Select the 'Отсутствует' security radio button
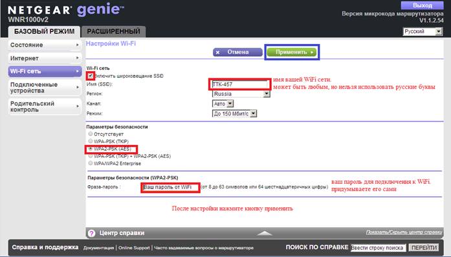The width and height of the screenshot is (451, 257). pyautogui.click(x=91, y=134)
